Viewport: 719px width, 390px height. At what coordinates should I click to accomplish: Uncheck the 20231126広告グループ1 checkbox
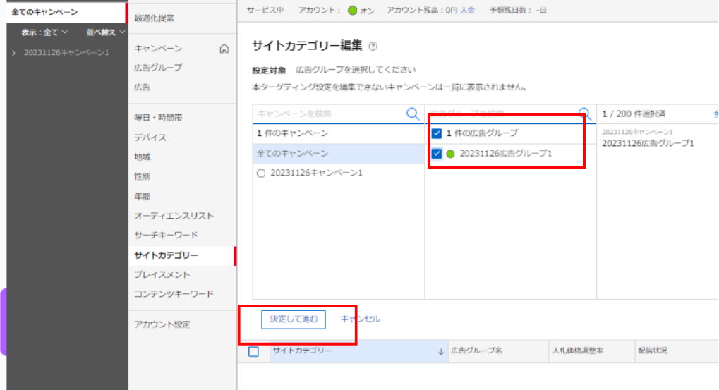tap(436, 153)
